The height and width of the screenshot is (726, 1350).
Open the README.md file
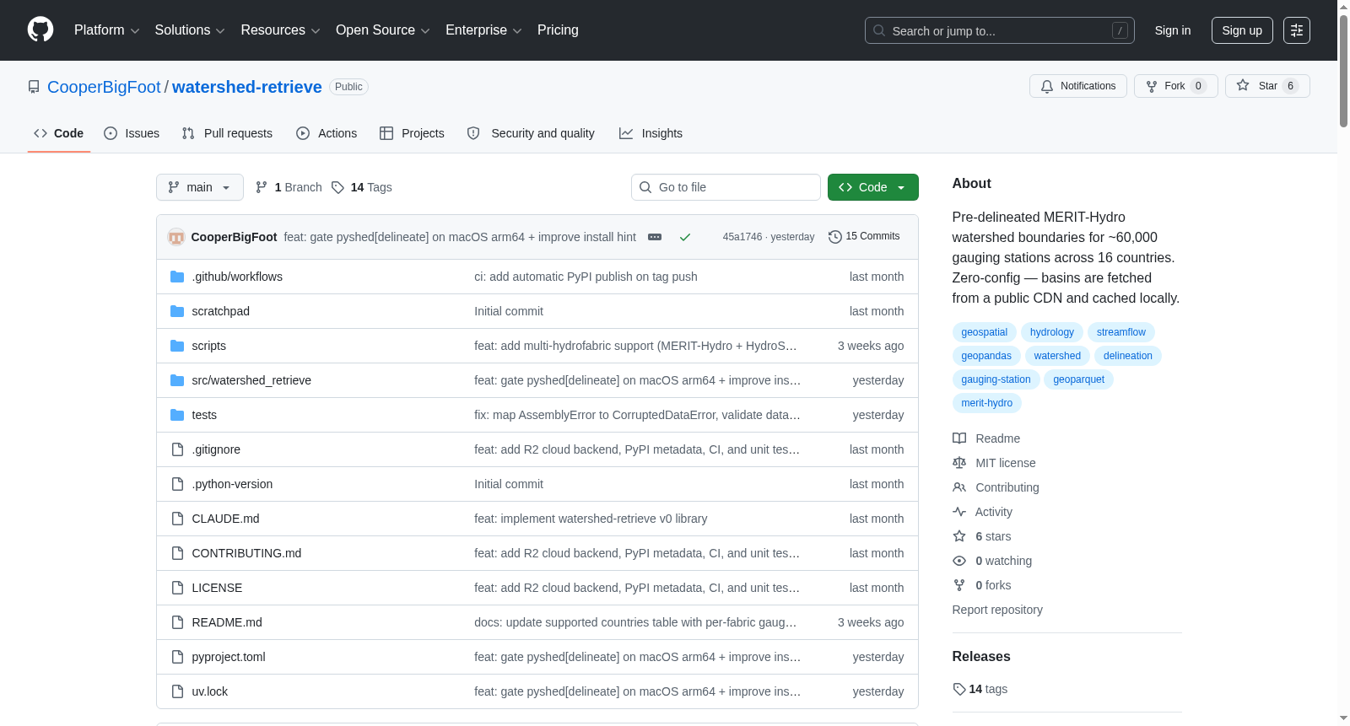click(x=227, y=622)
